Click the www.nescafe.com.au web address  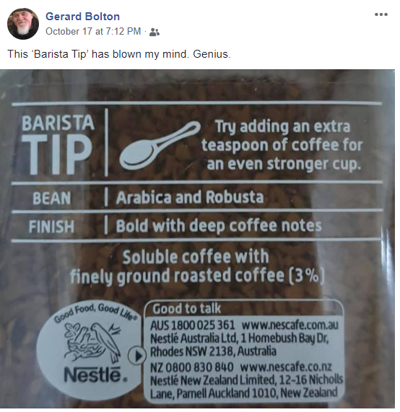(x=290, y=325)
